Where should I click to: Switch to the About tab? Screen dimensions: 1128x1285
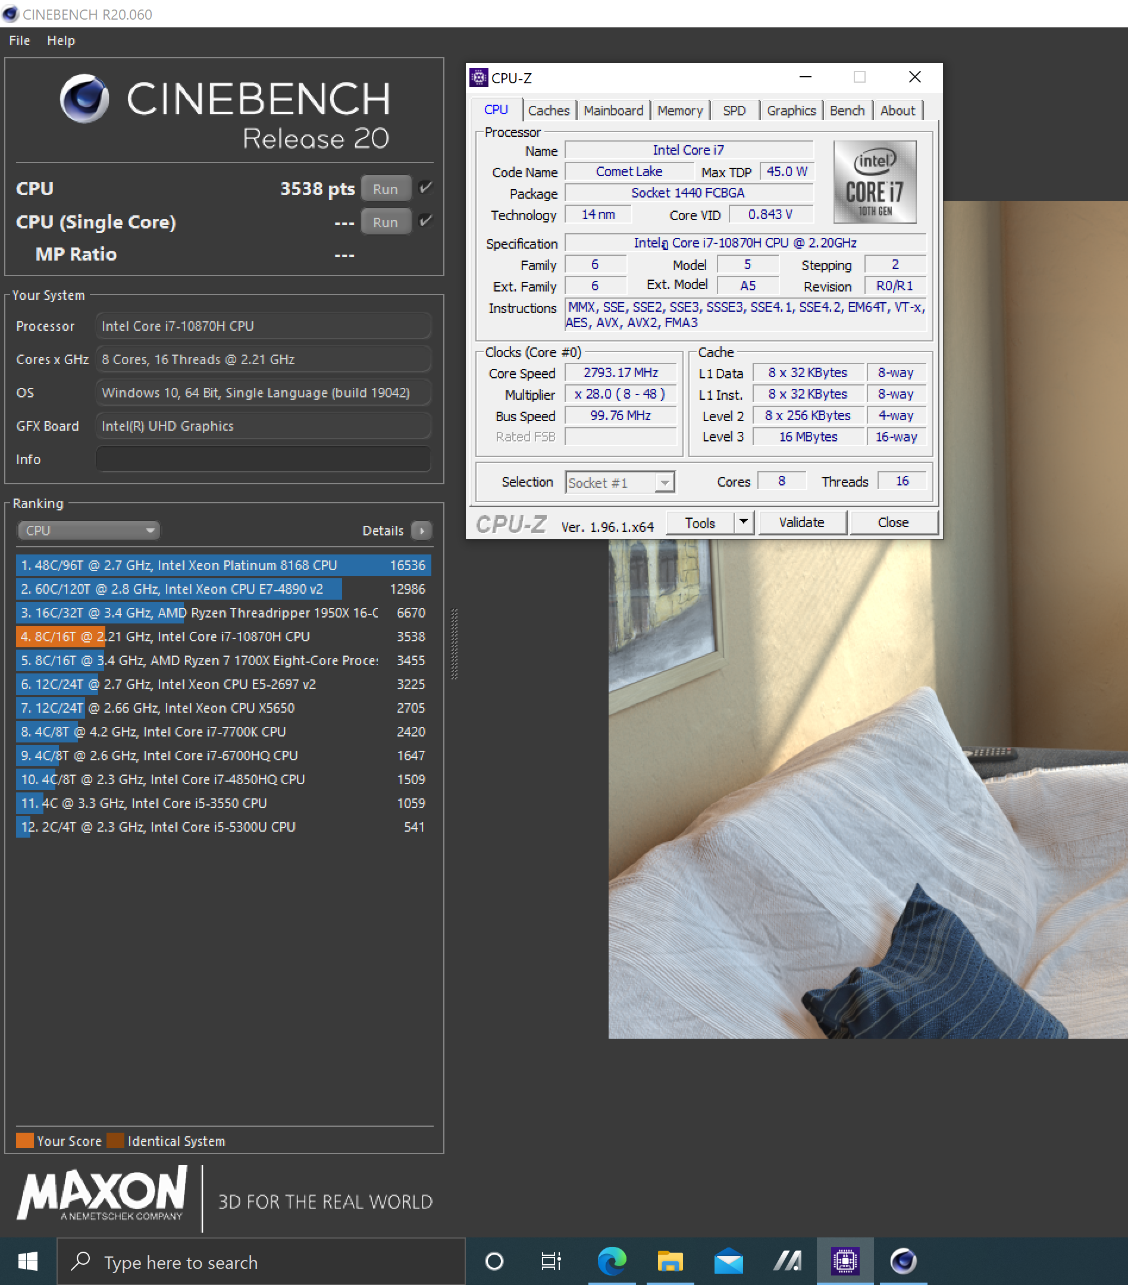point(897,111)
